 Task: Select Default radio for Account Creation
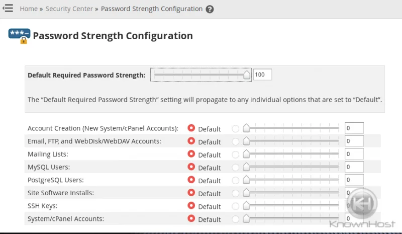[191, 128]
